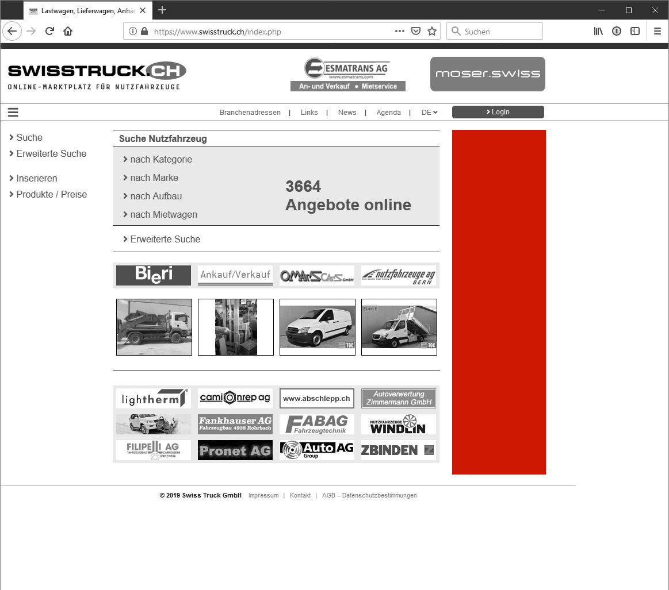The height and width of the screenshot is (590, 669).
Task: Show site information icon in address bar
Action: click(133, 31)
